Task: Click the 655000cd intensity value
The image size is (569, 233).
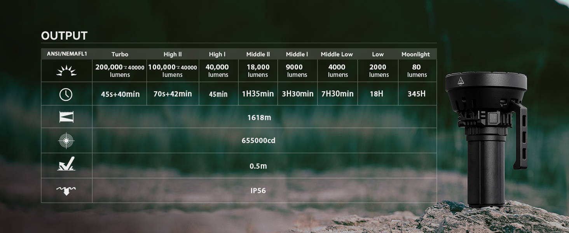Action: [258, 141]
